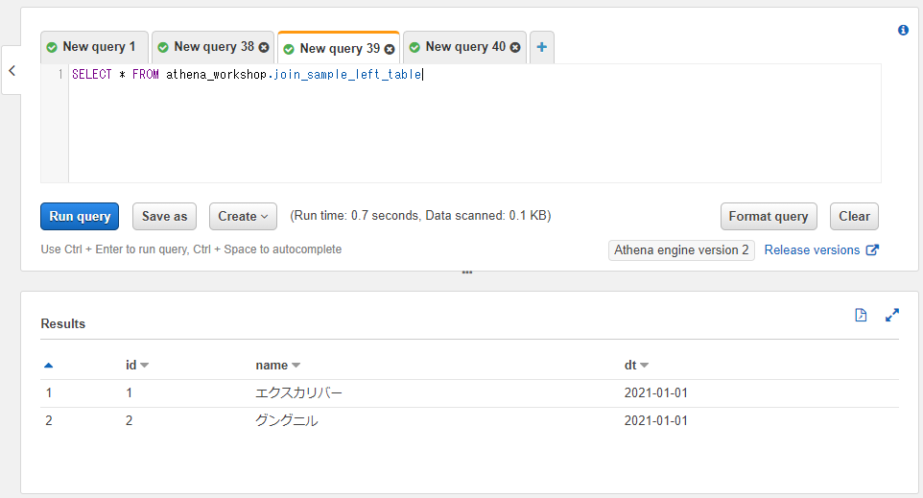
Task: Select cell エクスカリバー in name column
Action: coord(298,392)
